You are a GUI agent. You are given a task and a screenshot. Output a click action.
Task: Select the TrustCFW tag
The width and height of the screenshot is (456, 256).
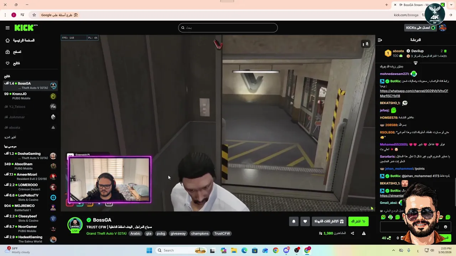[x=222, y=234]
